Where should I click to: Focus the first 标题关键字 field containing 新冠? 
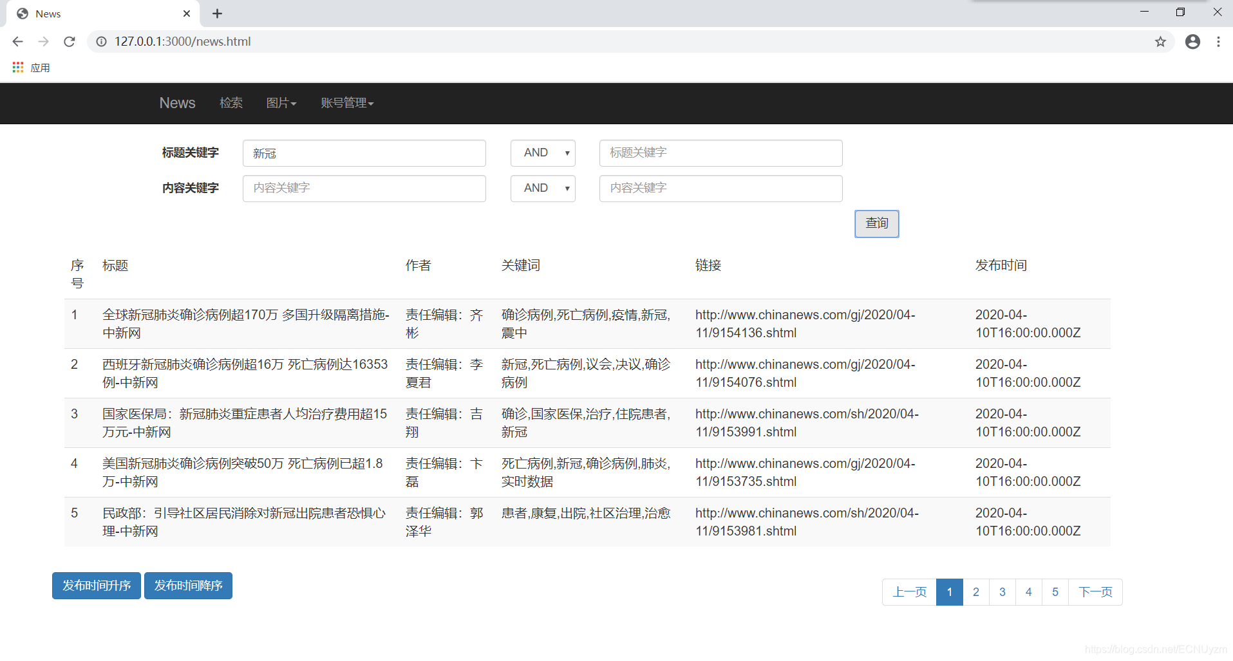coord(364,153)
